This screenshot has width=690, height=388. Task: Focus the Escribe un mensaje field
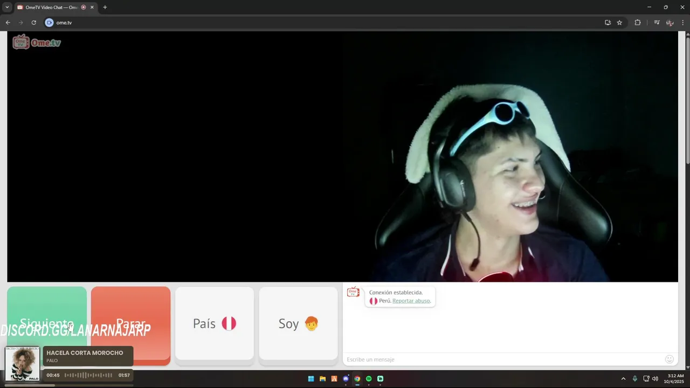click(504, 359)
